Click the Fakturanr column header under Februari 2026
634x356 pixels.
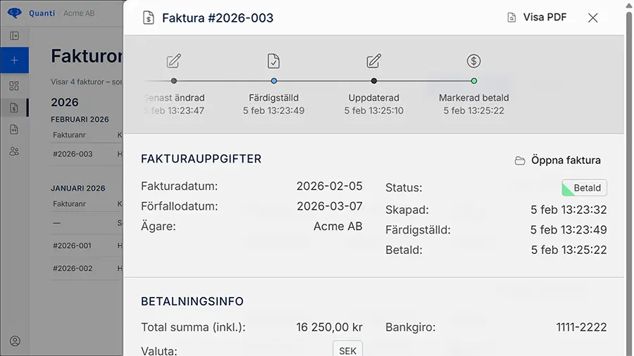(x=69, y=135)
